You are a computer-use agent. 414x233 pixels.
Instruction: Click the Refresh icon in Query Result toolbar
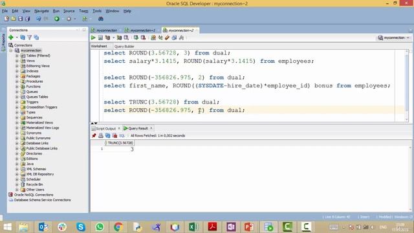(108, 135)
